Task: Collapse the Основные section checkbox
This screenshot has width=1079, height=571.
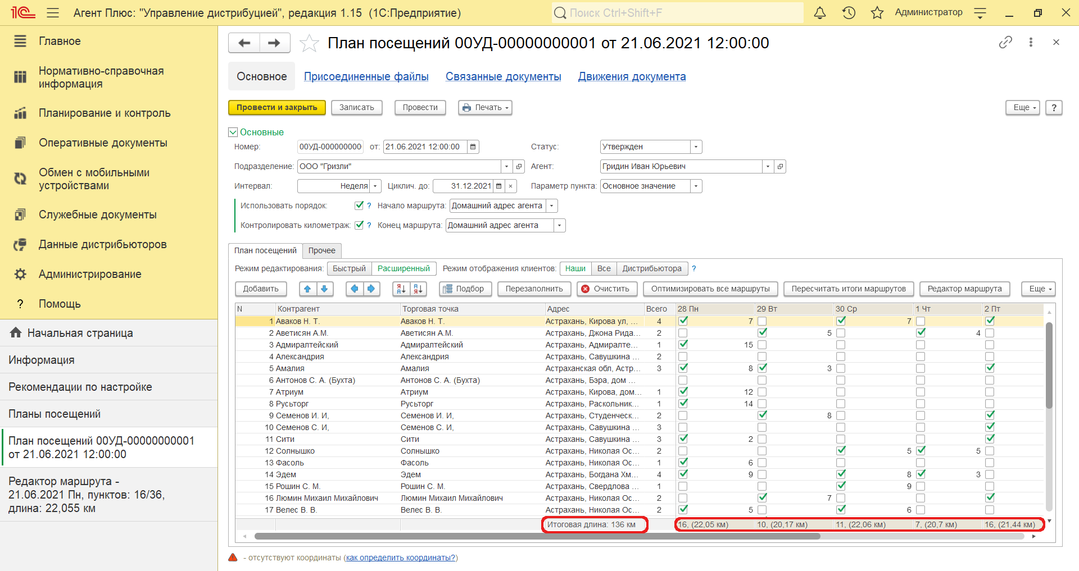Action: tap(233, 132)
